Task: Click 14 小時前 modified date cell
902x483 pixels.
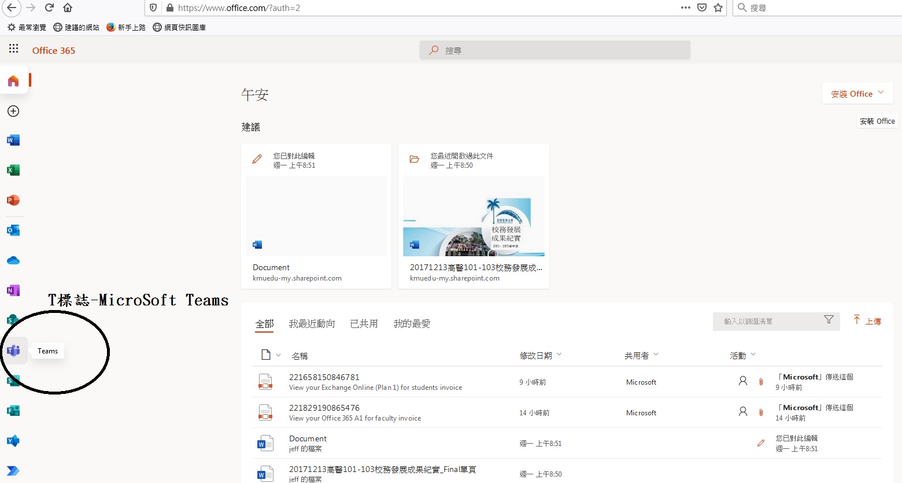Action: (534, 413)
